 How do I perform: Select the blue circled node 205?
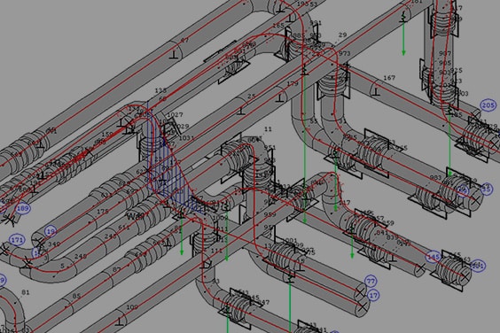point(488,105)
